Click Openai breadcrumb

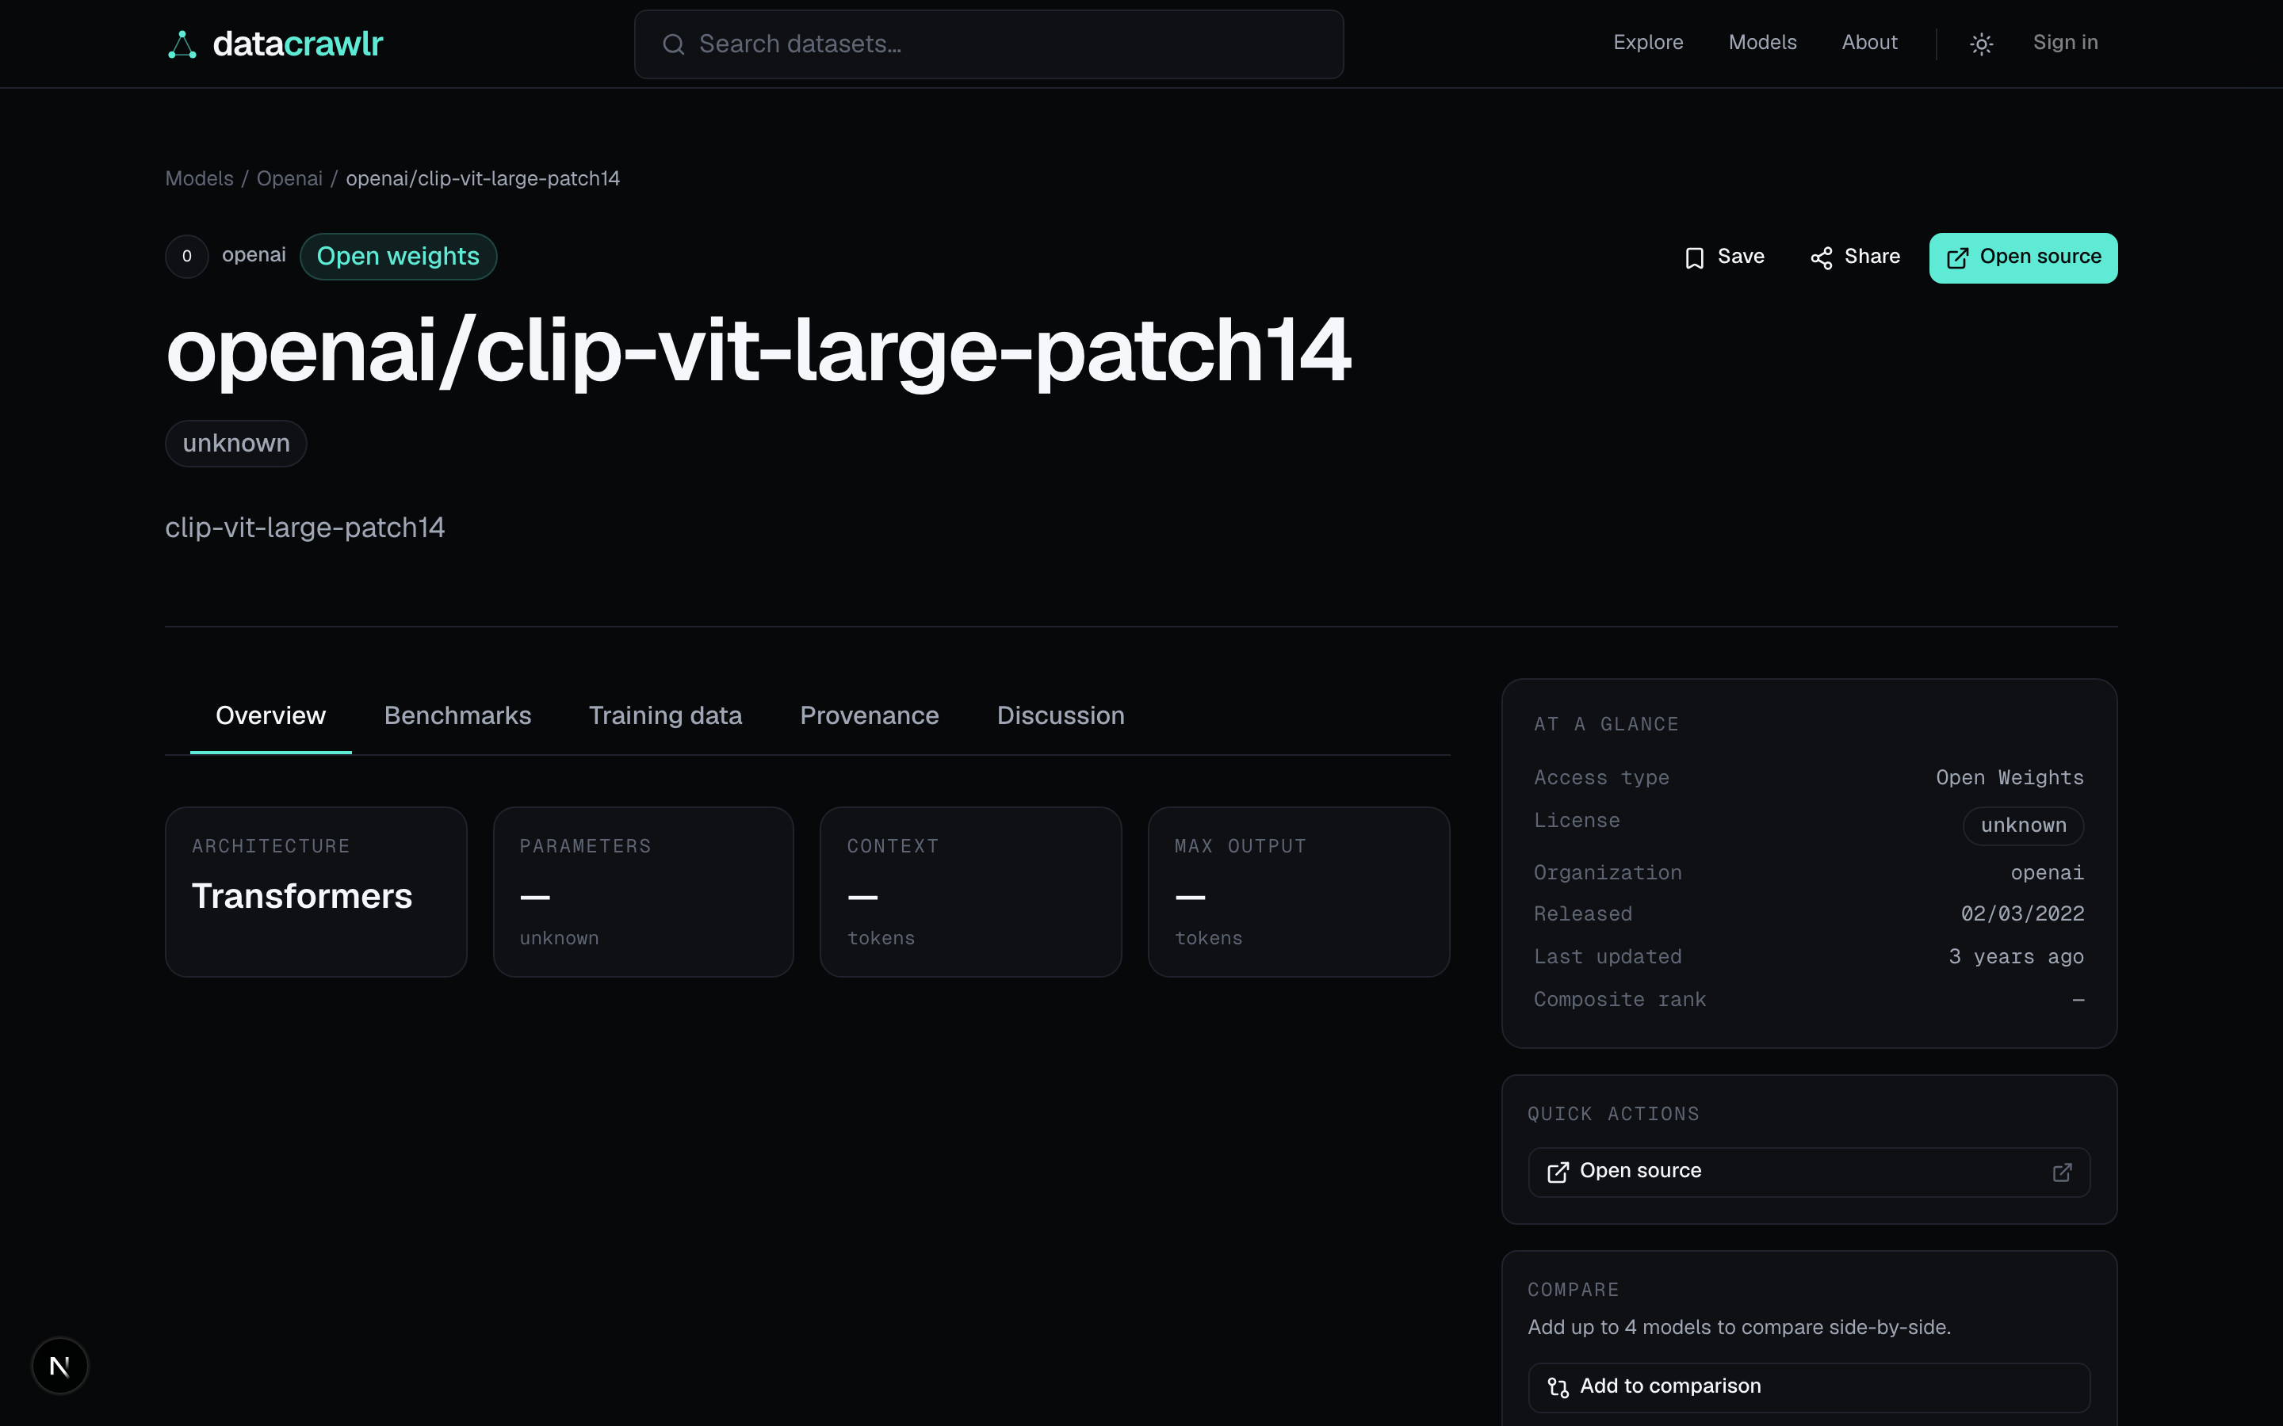click(x=289, y=178)
